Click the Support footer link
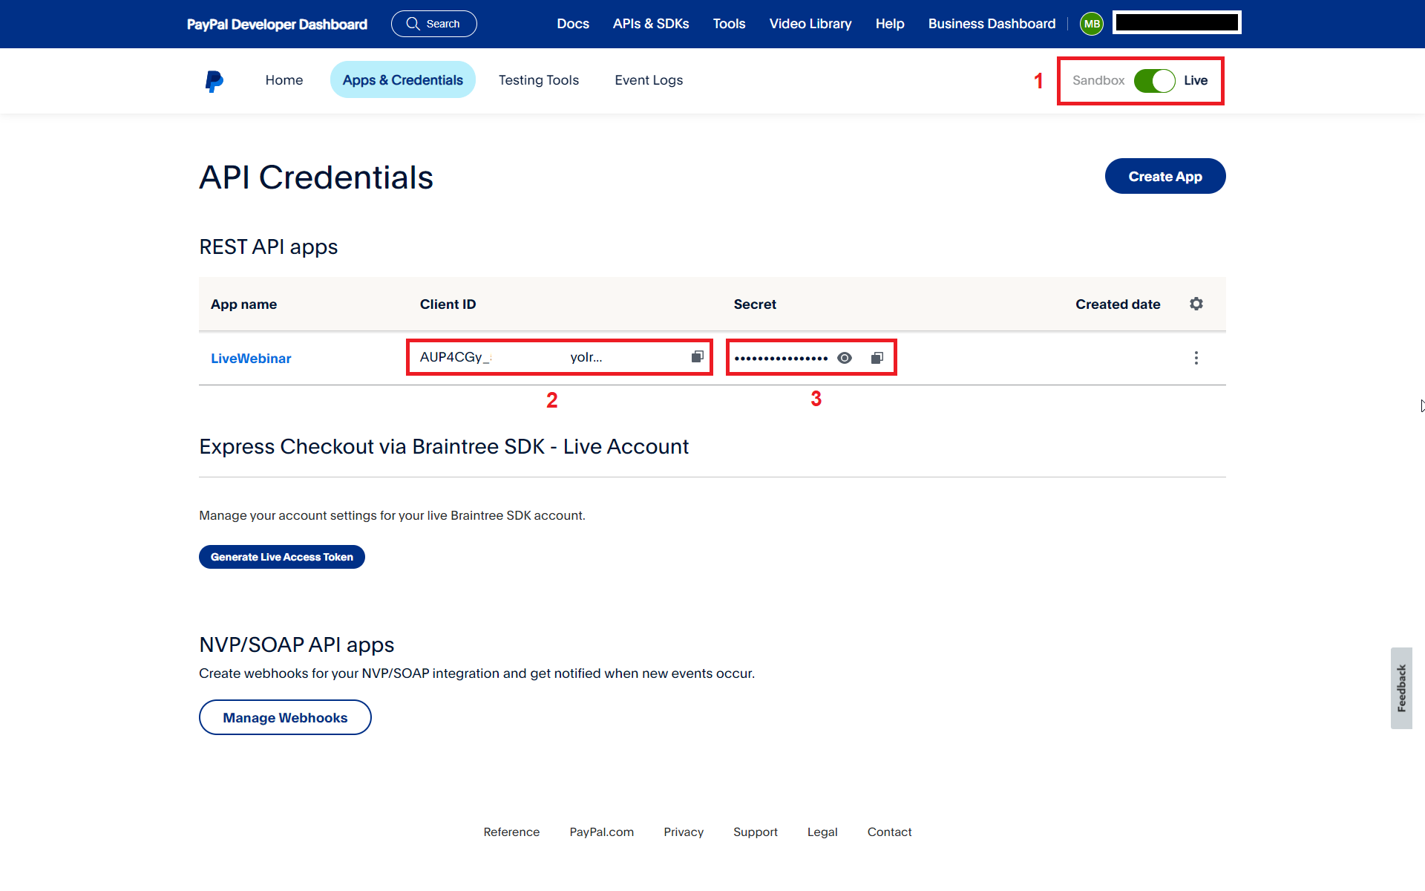This screenshot has width=1425, height=891. click(755, 832)
